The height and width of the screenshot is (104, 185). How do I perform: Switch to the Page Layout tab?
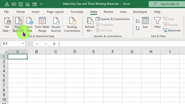point(55,12)
